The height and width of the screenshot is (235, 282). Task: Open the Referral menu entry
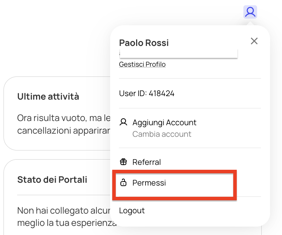click(x=147, y=162)
